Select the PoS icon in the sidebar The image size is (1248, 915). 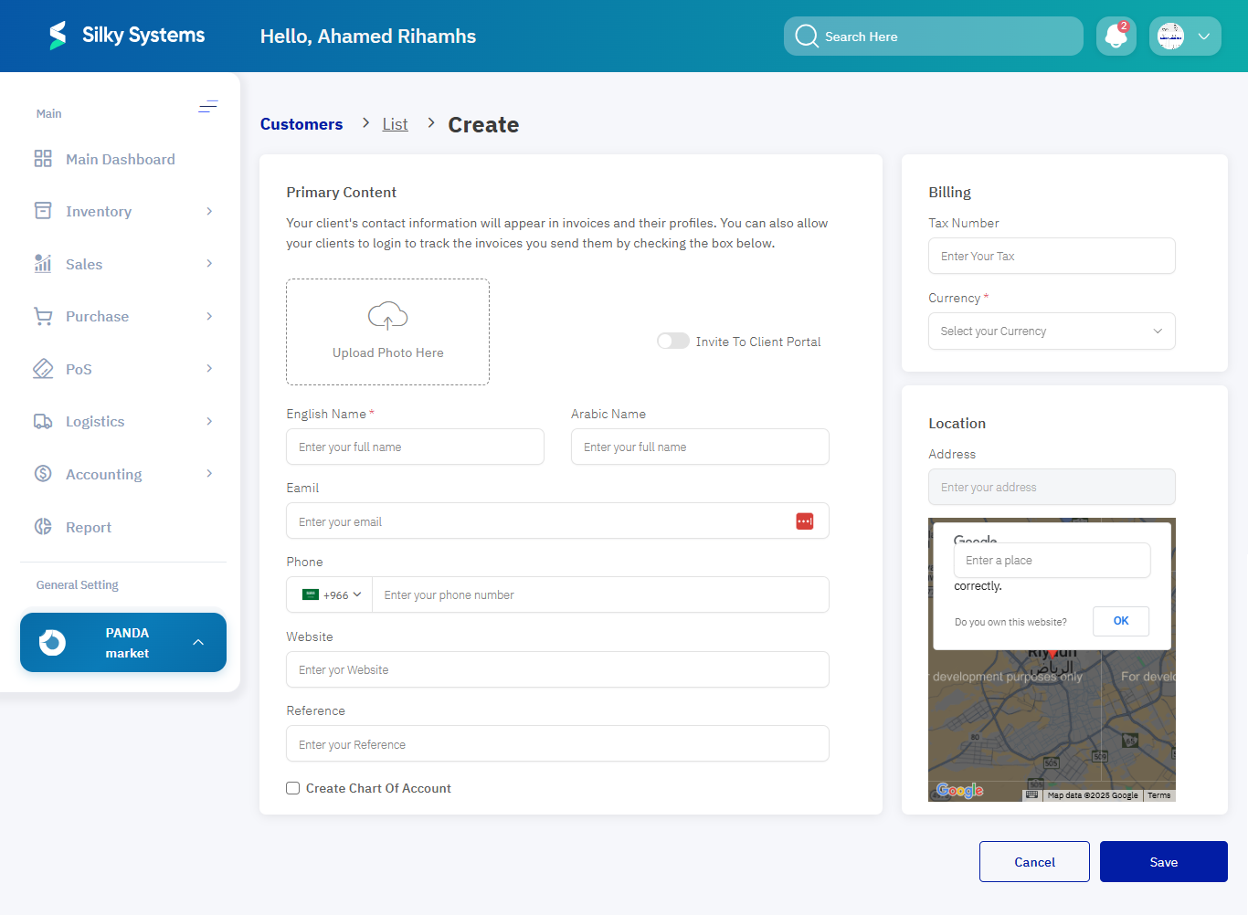point(42,368)
